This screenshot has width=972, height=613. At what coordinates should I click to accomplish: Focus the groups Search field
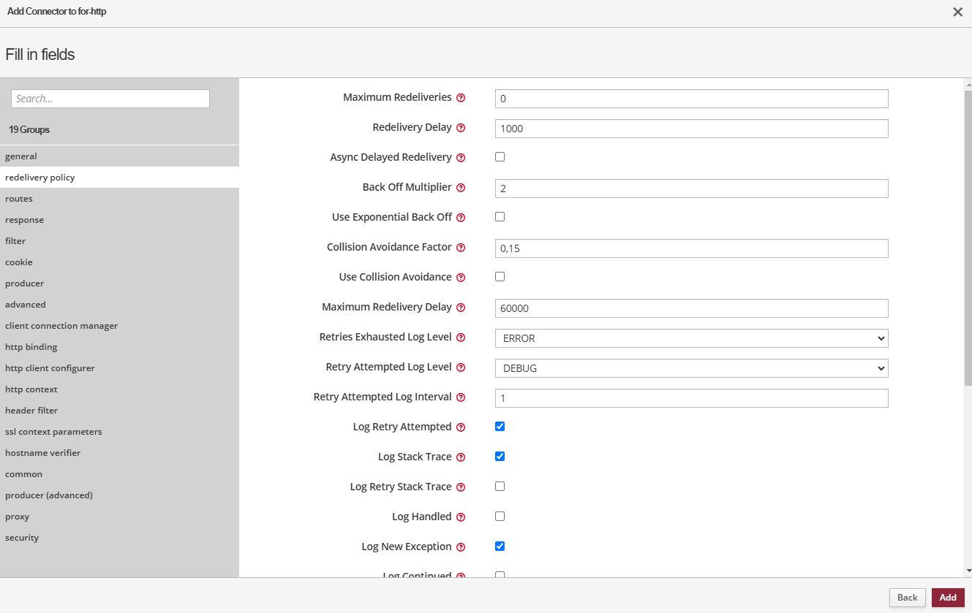click(x=110, y=99)
